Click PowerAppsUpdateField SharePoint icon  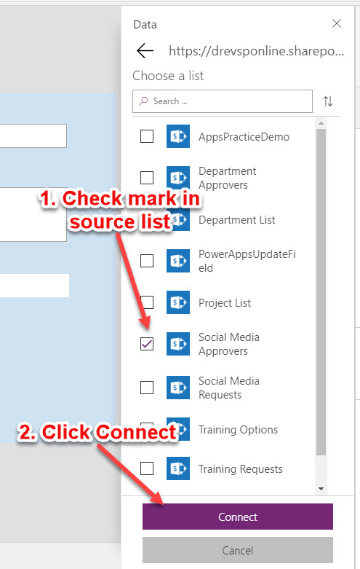tap(178, 261)
